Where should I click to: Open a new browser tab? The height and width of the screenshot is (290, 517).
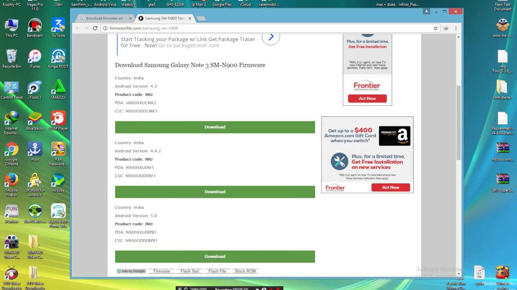[x=201, y=19]
